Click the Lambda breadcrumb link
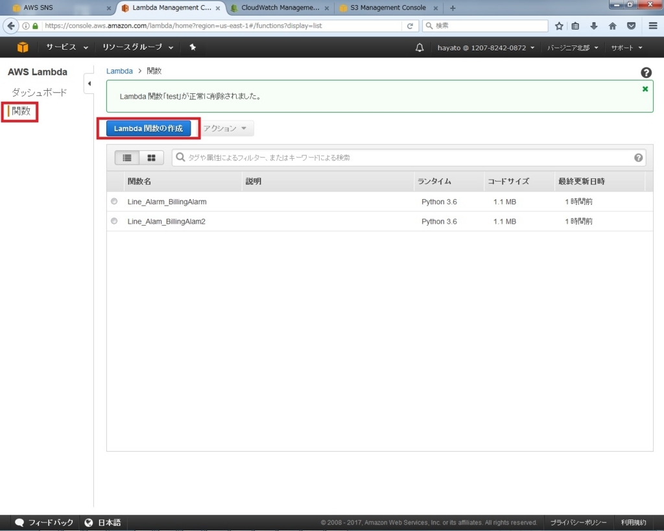Screen dimensions: 664x531 pyautogui.click(x=119, y=71)
